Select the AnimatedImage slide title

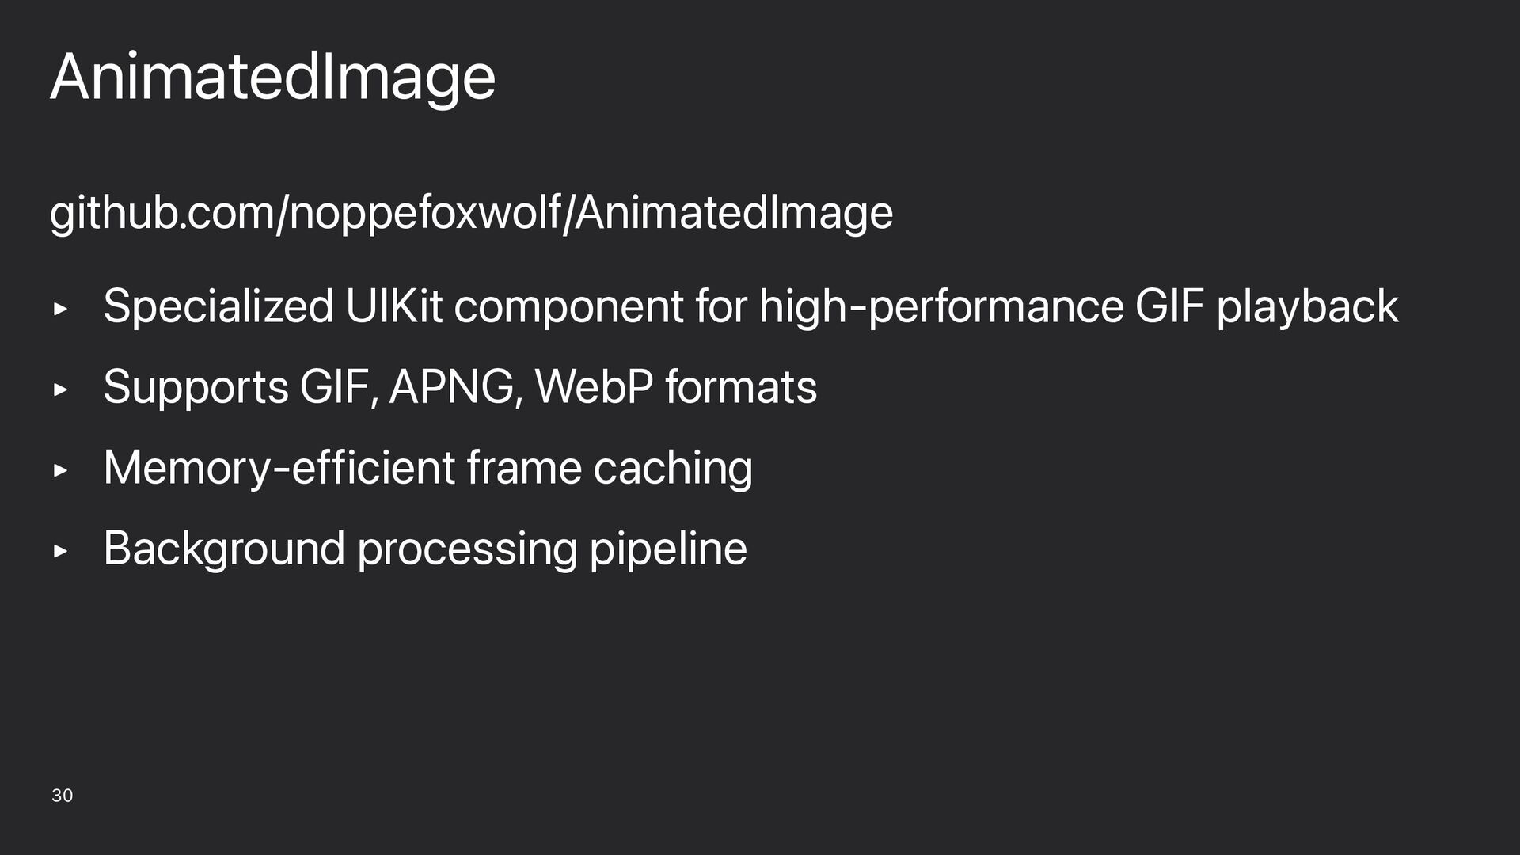pos(273,78)
